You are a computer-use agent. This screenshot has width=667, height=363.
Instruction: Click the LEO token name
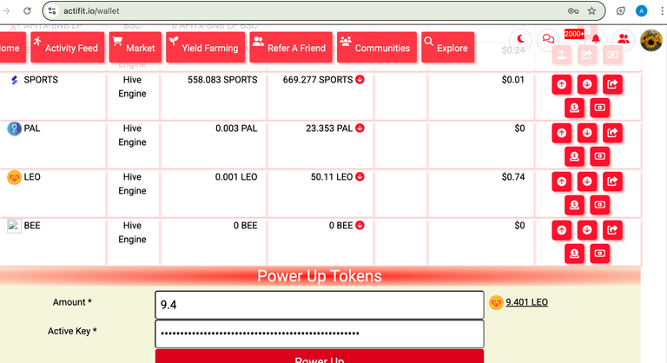click(32, 176)
